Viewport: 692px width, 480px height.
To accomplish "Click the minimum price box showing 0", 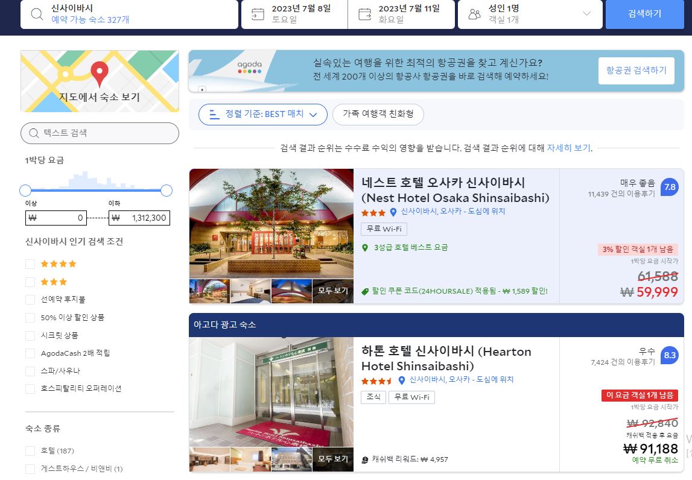I will tap(56, 218).
